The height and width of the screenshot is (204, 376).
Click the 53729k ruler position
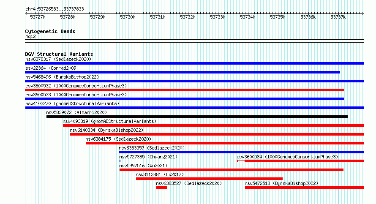click(98, 17)
